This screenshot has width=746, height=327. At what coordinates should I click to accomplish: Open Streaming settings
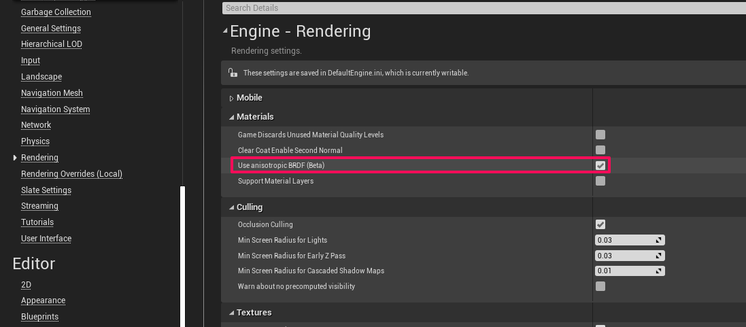coord(39,206)
